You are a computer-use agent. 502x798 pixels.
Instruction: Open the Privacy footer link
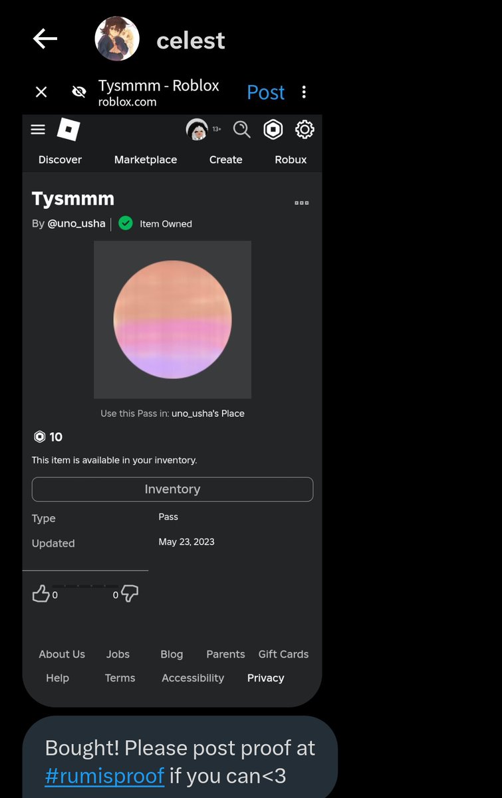[x=265, y=678]
